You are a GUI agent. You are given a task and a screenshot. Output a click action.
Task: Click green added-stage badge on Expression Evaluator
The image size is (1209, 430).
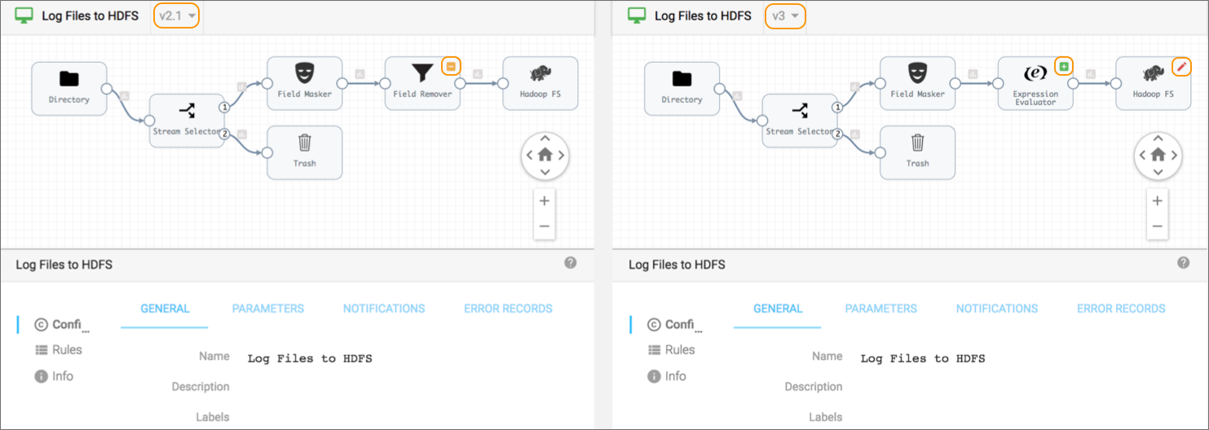[1063, 66]
